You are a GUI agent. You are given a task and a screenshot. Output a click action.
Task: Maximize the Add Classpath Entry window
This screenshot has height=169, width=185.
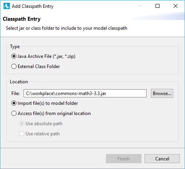coord(158,6)
